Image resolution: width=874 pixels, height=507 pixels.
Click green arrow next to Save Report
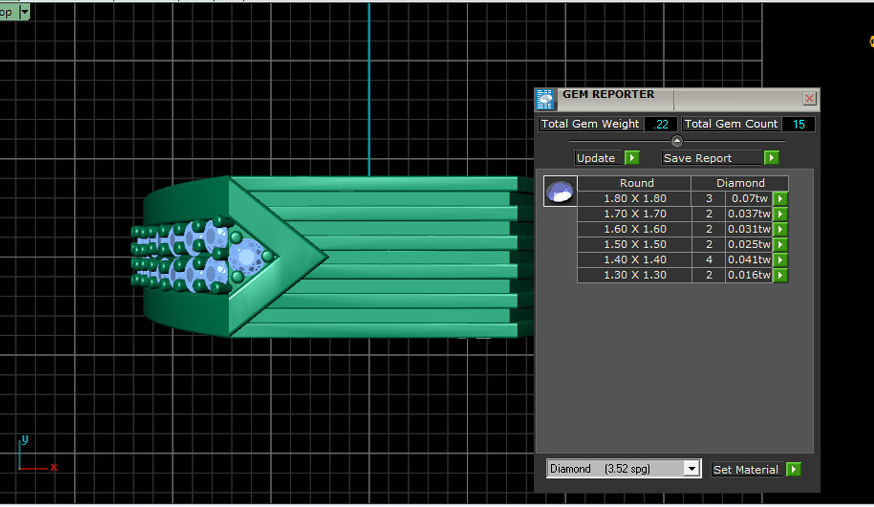(771, 158)
